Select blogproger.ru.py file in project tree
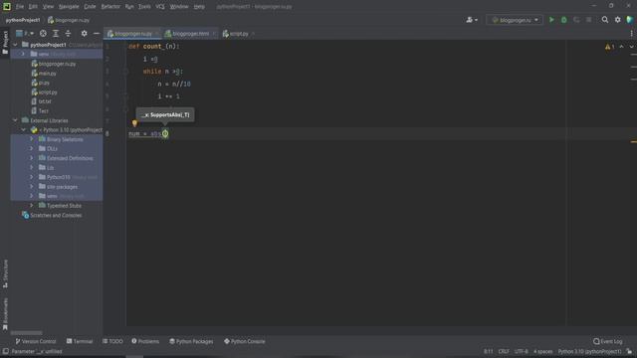The height and width of the screenshot is (358, 637). [57, 64]
